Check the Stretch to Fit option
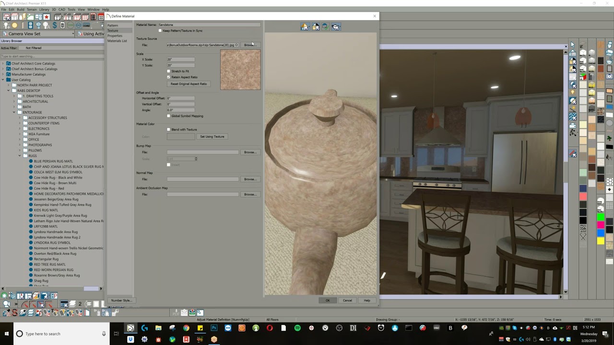The image size is (614, 345). tap(168, 71)
